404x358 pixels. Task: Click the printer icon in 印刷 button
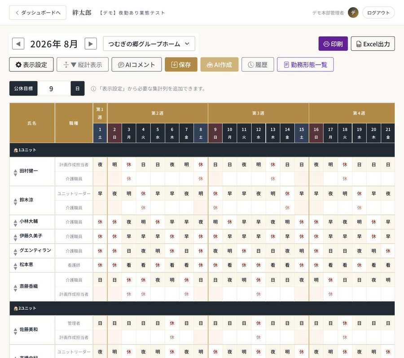(326, 44)
